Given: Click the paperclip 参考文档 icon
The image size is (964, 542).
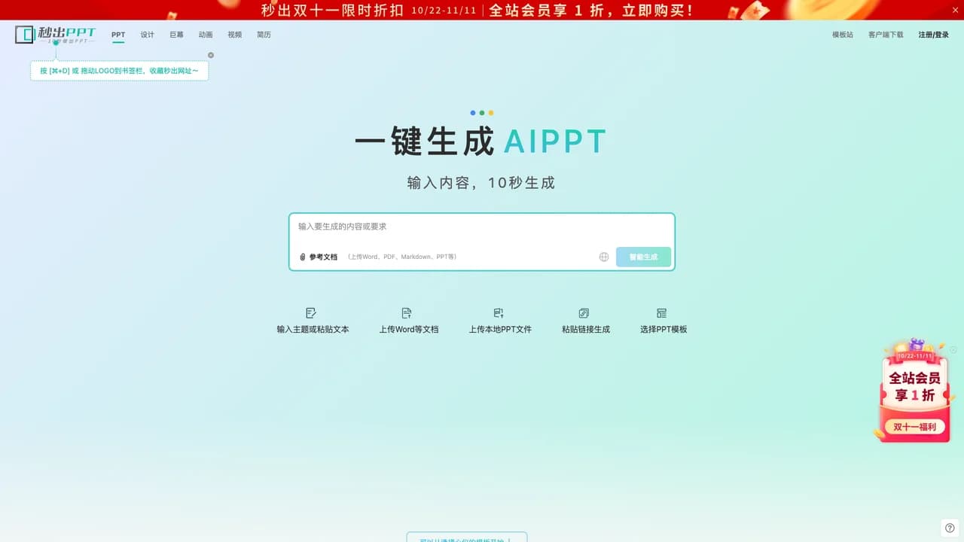Looking at the screenshot, I should point(303,257).
